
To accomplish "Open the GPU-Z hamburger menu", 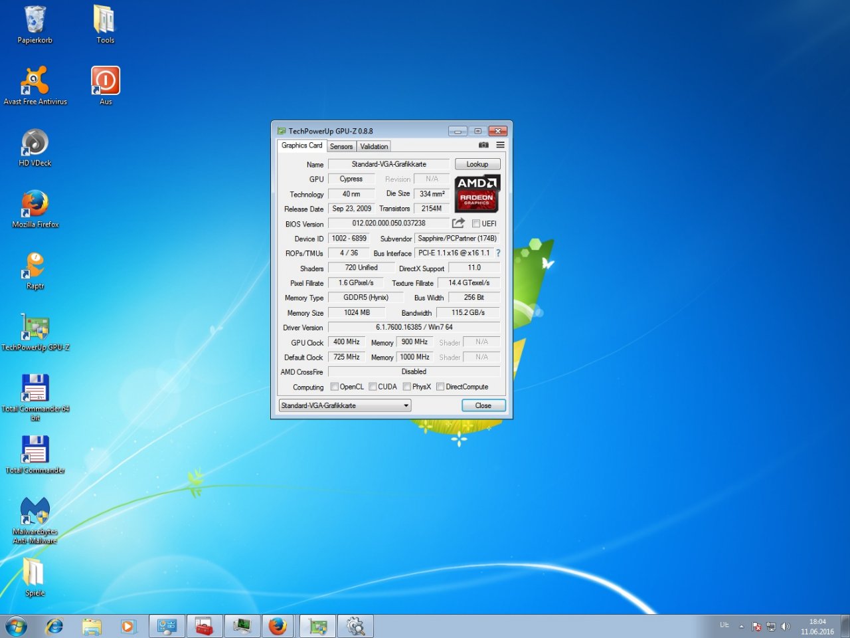I will point(500,145).
